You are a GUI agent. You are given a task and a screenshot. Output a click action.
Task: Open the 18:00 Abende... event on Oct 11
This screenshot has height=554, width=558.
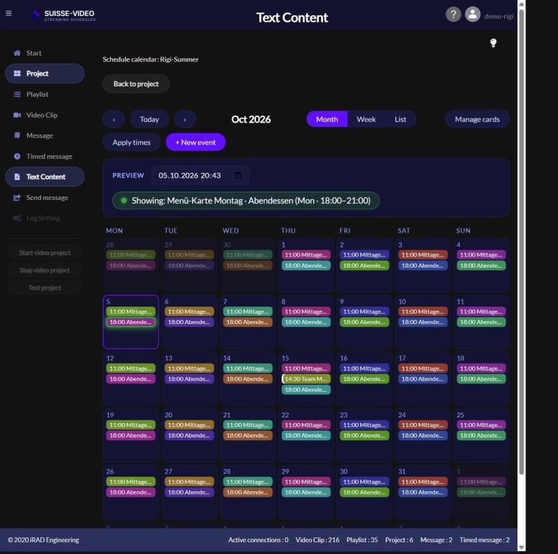(481, 322)
